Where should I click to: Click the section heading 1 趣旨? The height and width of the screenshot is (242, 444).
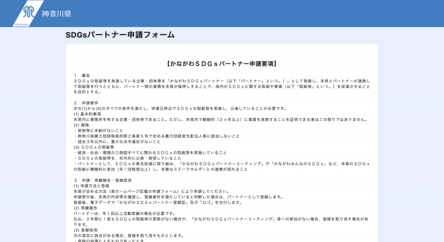(x=82, y=75)
